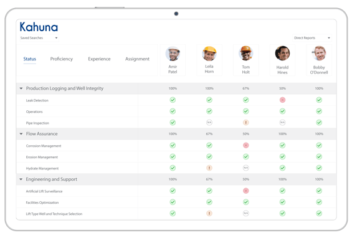Switch to the Status tab
The height and width of the screenshot is (238, 352).
point(30,59)
